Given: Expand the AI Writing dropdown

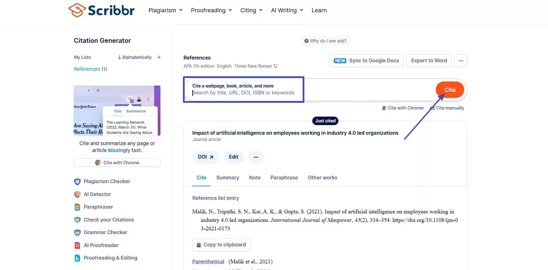Looking at the screenshot, I should click(287, 10).
